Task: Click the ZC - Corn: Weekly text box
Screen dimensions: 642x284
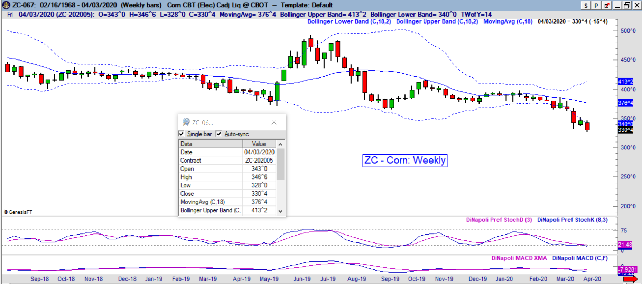Action: coord(405,161)
